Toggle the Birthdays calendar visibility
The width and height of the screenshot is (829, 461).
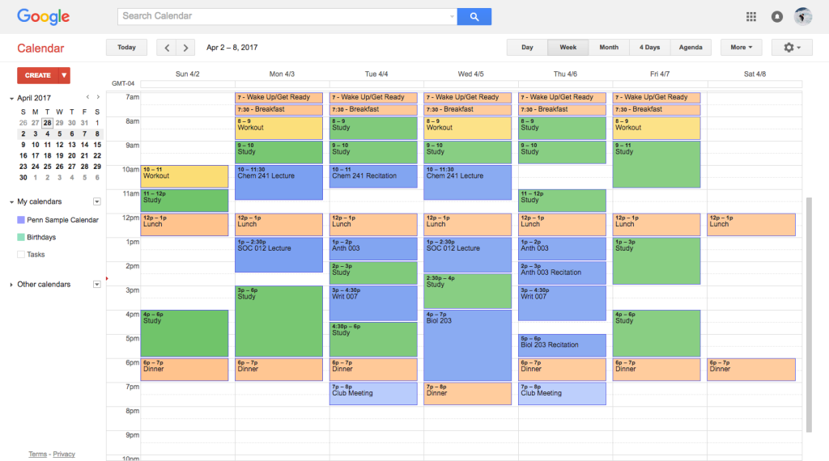(x=21, y=238)
